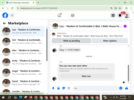Click browser forward button
Viewport: 134px width, 100px height.
[8, 8]
